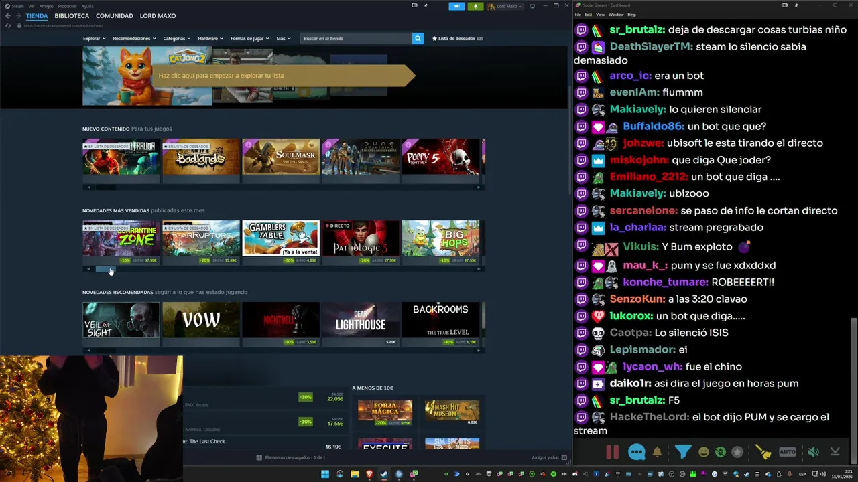
Task: Click the bell icon in Social Stream toolbar
Action: click(x=658, y=452)
